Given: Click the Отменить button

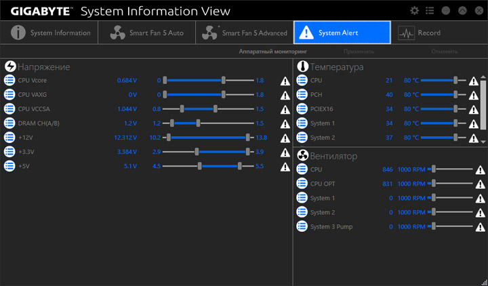Looking at the screenshot, I should [445, 52].
